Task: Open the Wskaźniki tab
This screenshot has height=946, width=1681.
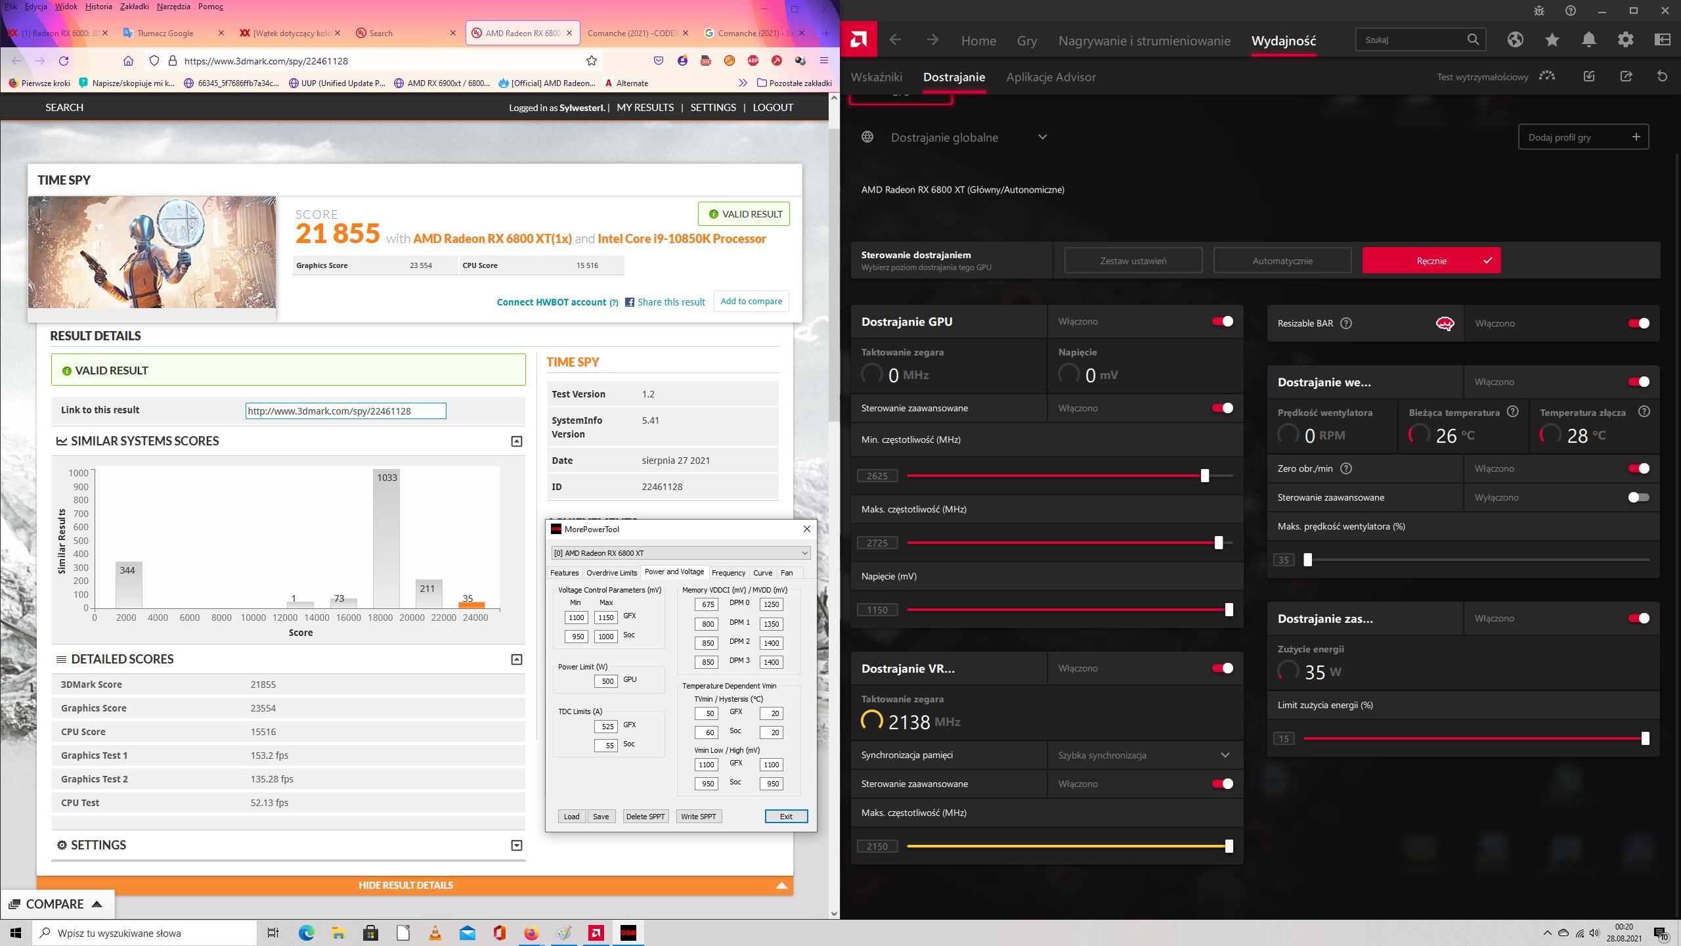Action: (x=876, y=77)
